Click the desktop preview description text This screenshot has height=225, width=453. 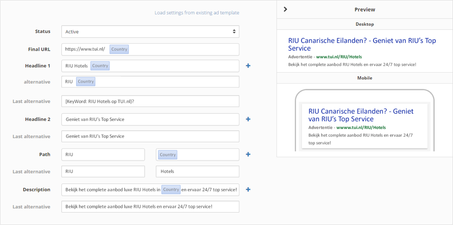pyautogui.click(x=352, y=64)
